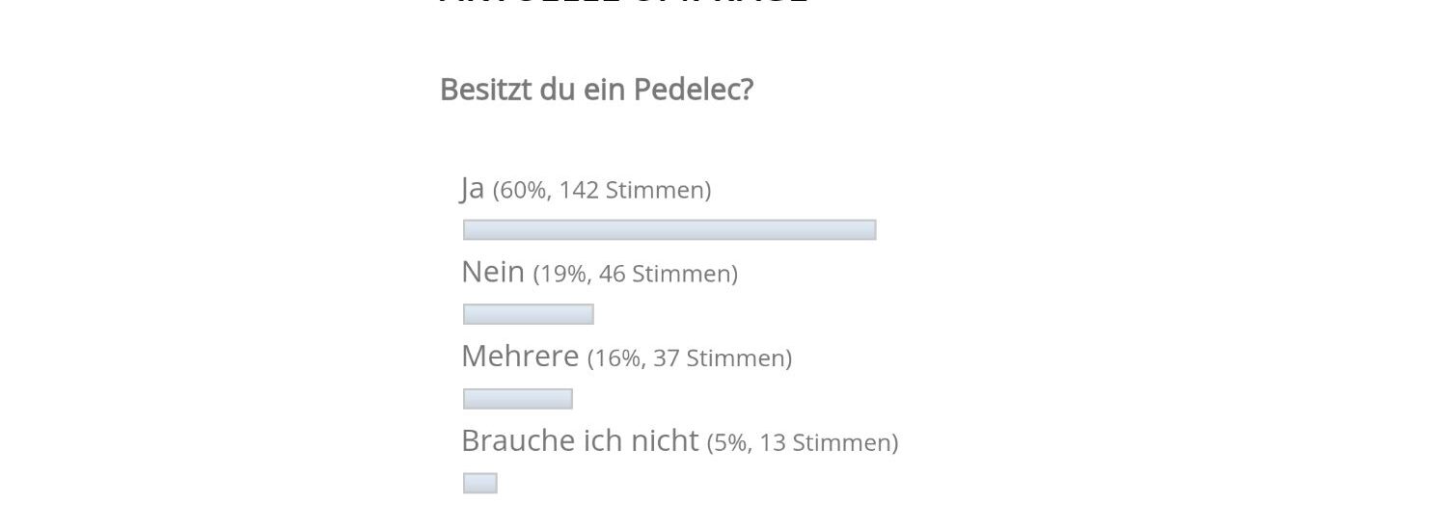Click the Nein result bar
1447x530 pixels.
(x=528, y=314)
